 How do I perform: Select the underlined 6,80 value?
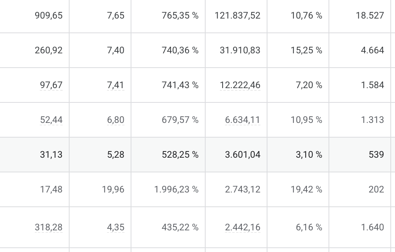pyautogui.click(x=116, y=120)
